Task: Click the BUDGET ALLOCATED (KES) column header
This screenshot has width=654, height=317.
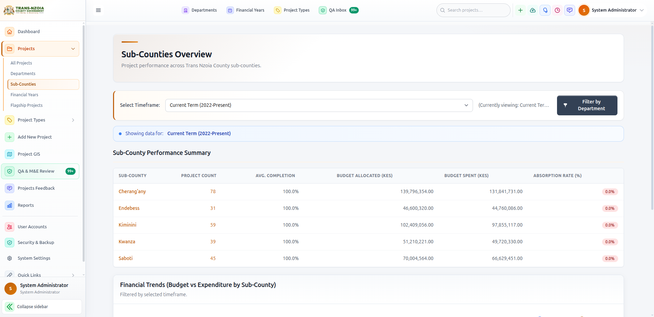Action: (365, 176)
